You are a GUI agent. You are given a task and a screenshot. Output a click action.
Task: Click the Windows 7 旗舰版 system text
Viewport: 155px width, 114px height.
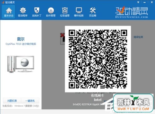pos(27,106)
